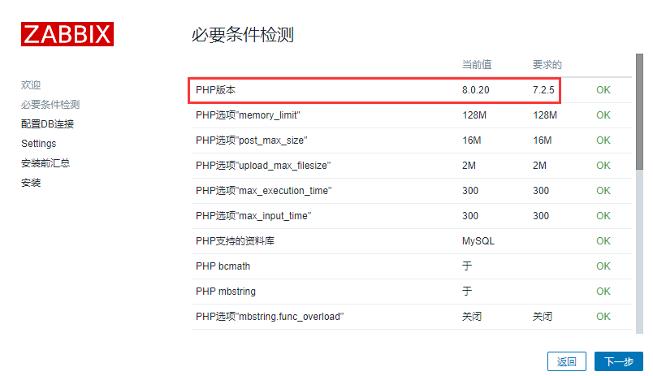Click OK status of PHP版本 row
The height and width of the screenshot is (376, 653).
(603, 90)
